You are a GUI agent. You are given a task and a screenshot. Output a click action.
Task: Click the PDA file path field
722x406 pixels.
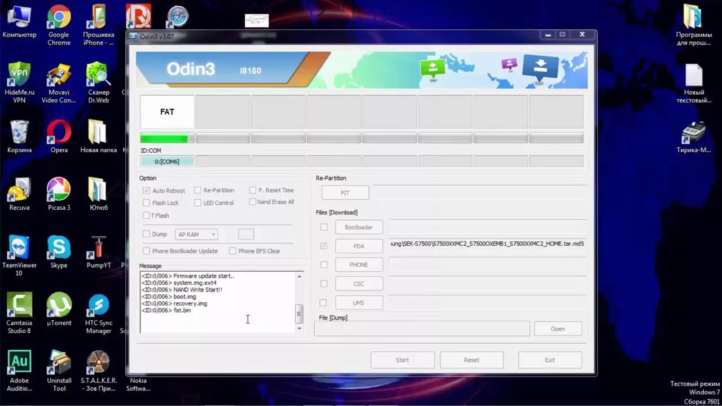487,245
